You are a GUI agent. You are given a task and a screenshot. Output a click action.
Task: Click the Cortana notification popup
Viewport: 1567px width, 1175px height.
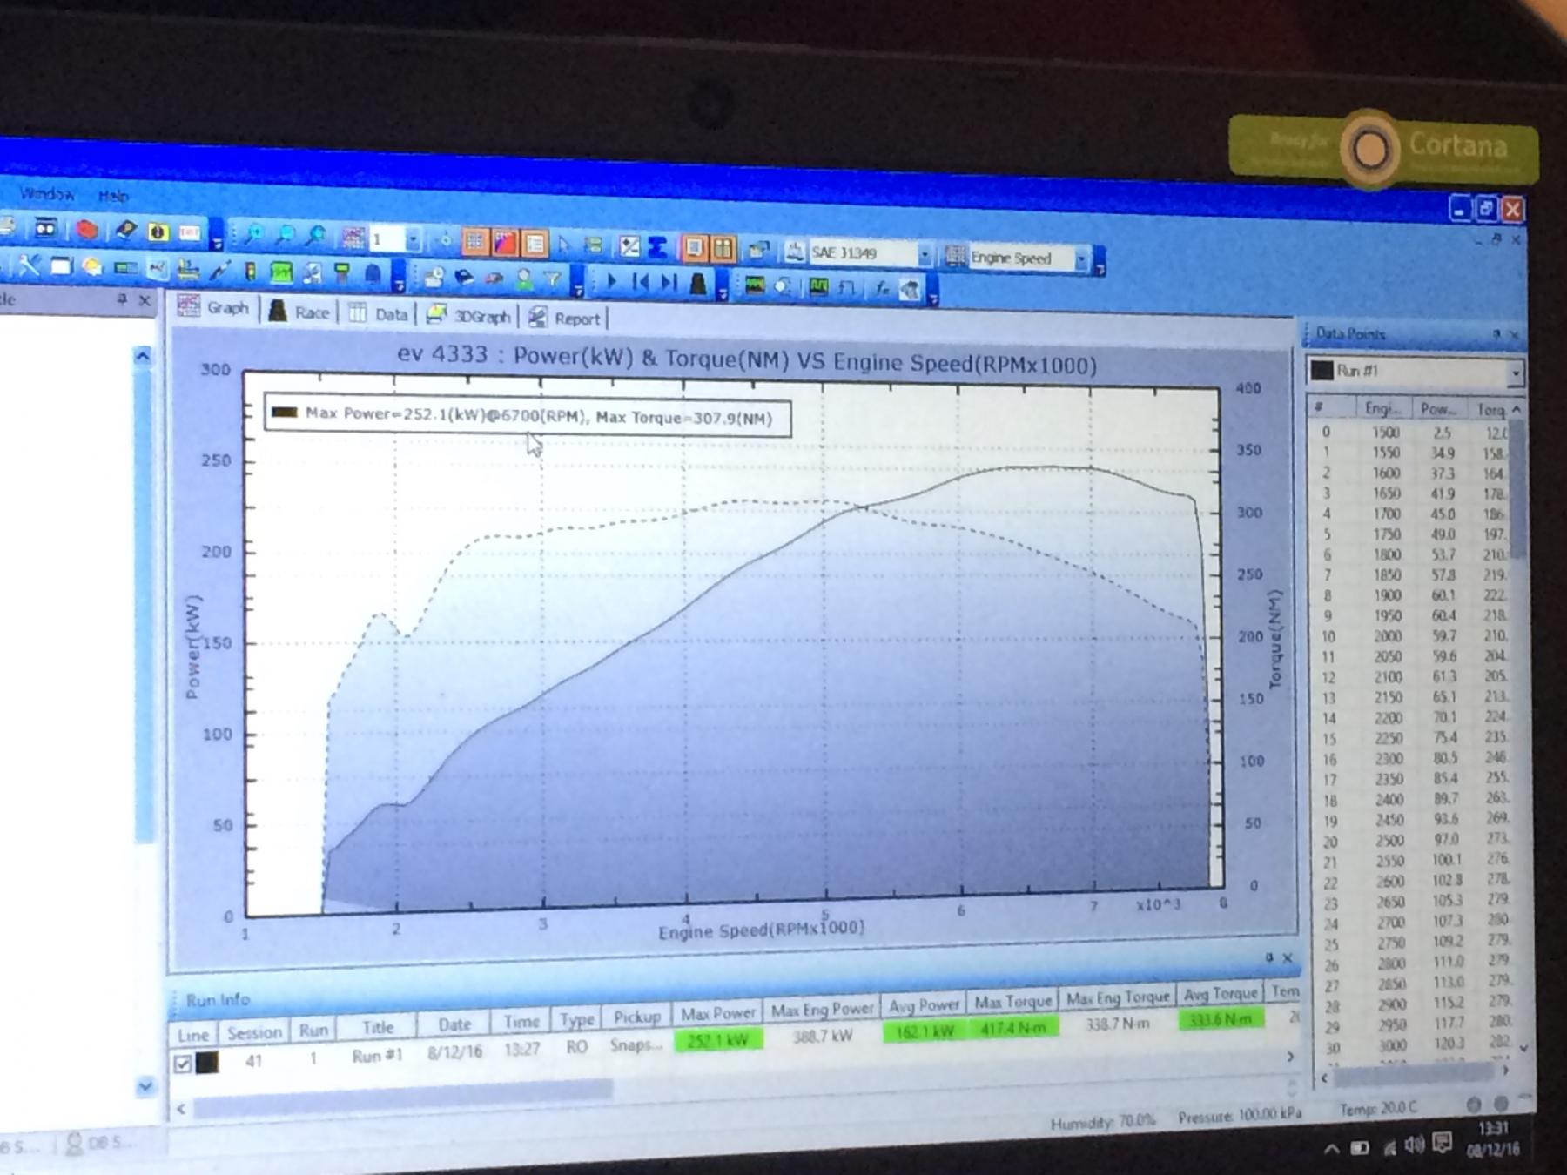[x=1383, y=150]
